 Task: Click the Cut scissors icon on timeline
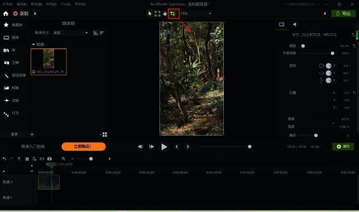pyautogui.click(x=20, y=159)
